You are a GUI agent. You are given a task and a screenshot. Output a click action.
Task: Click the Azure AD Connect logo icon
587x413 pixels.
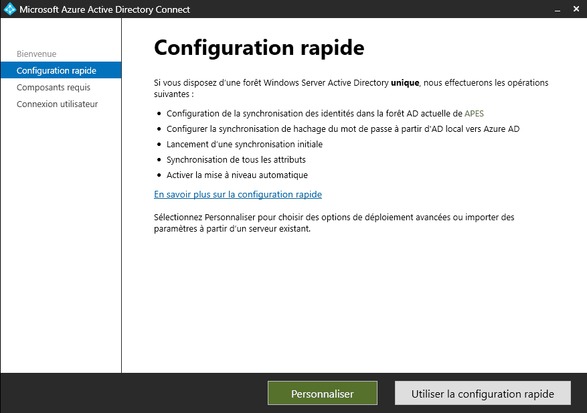(10, 9)
